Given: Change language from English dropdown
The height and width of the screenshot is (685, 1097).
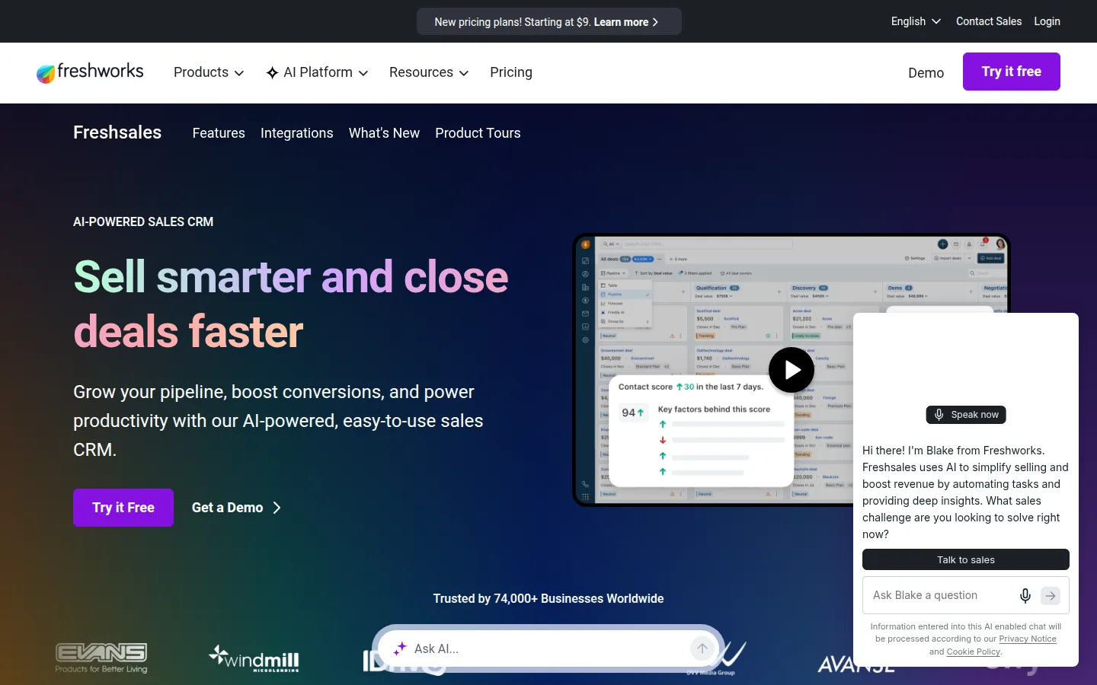Looking at the screenshot, I should click(916, 21).
